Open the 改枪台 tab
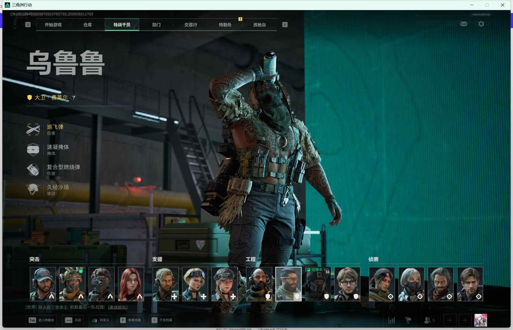 pyautogui.click(x=260, y=25)
